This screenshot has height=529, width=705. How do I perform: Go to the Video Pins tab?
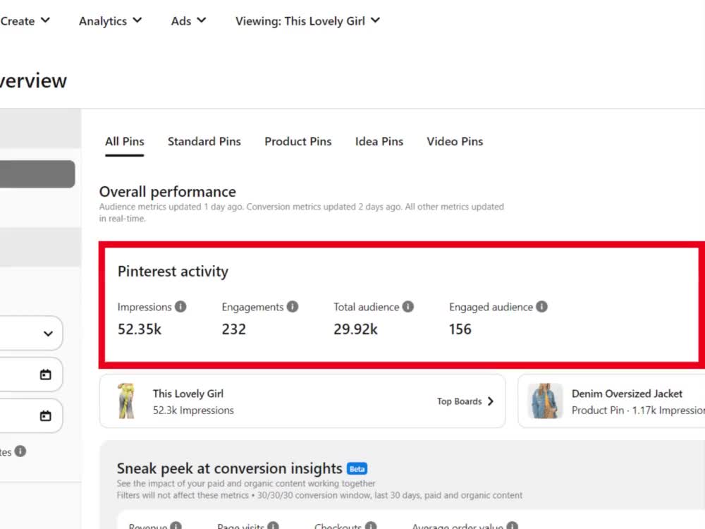click(x=455, y=142)
